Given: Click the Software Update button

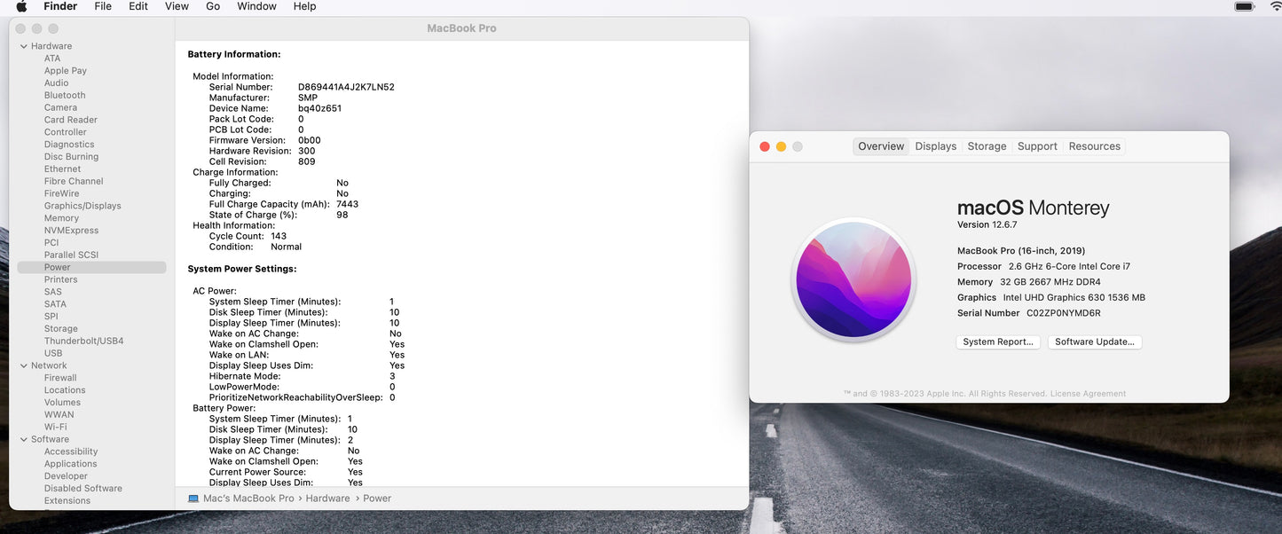Looking at the screenshot, I should [x=1094, y=342].
